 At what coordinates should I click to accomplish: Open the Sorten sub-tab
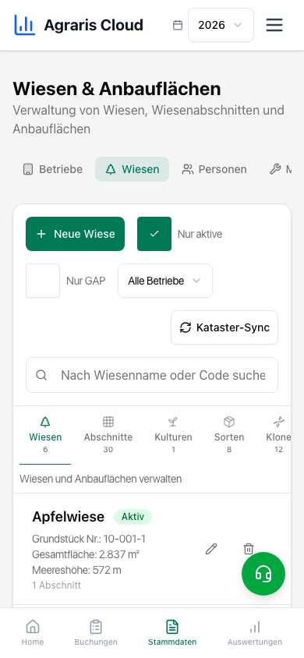coord(229,435)
